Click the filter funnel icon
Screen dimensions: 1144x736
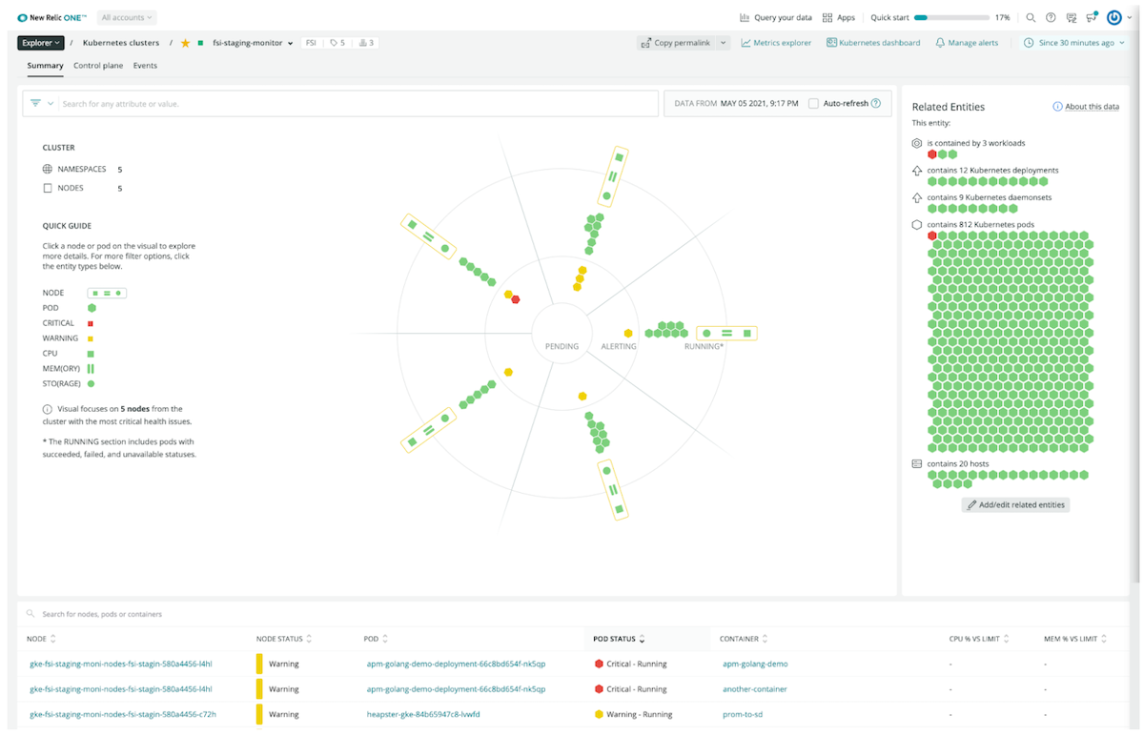click(35, 103)
